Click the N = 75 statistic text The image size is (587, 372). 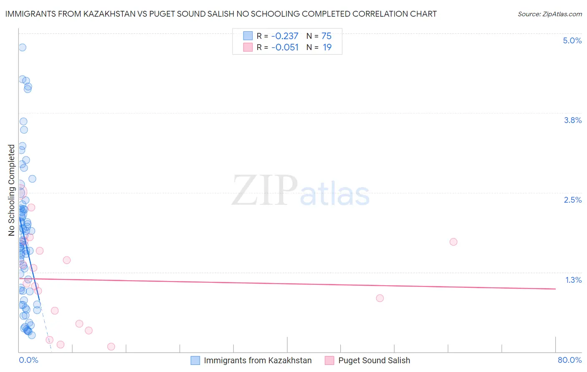pos(319,36)
